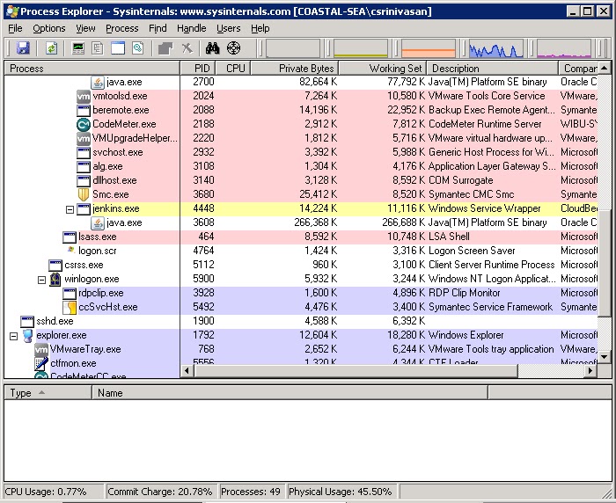616x503 pixels.
Task: Open the Process menu
Action: (x=122, y=28)
